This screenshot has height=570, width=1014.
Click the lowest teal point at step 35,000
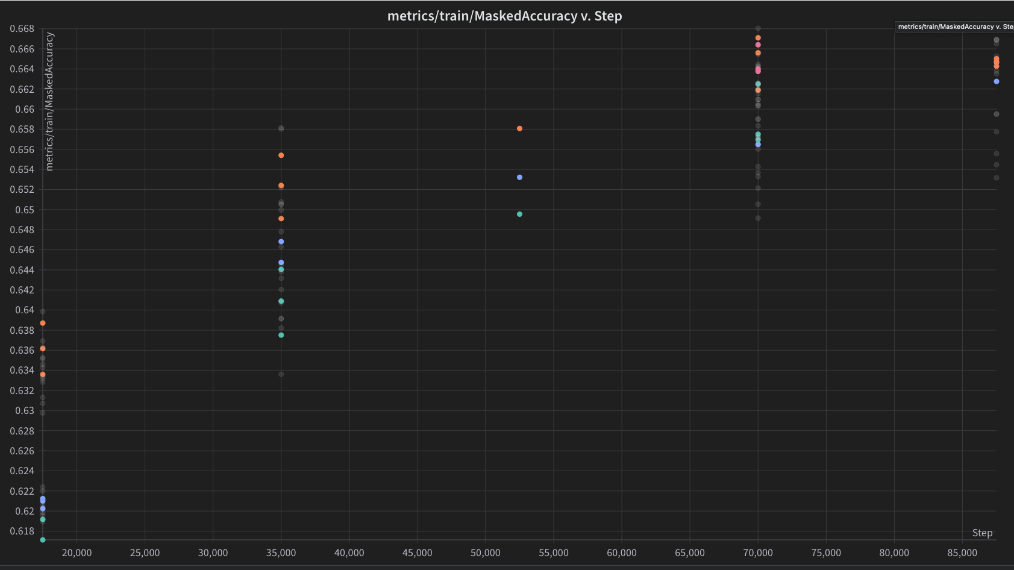click(x=281, y=335)
